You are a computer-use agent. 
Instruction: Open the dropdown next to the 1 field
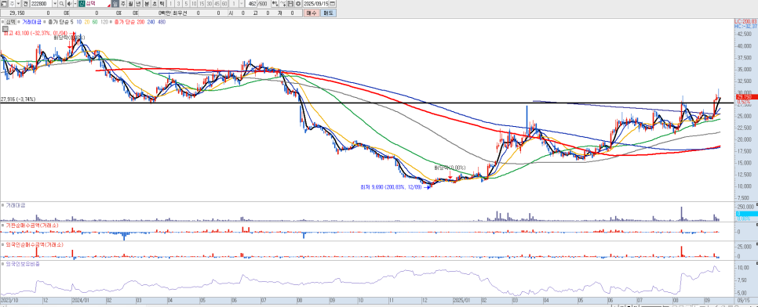coord(241,3)
